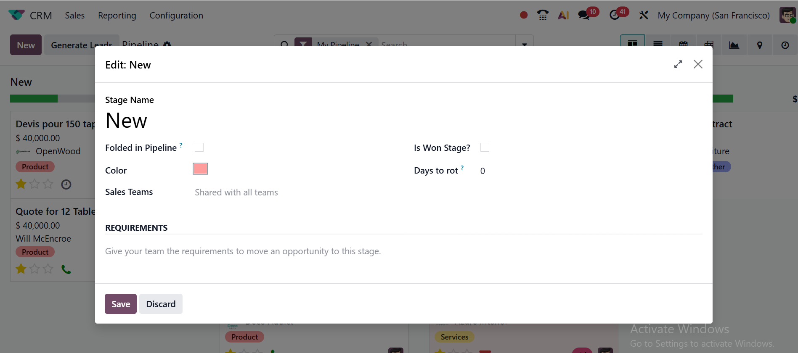Open the AI assistant icon
798x353 pixels.
(563, 15)
